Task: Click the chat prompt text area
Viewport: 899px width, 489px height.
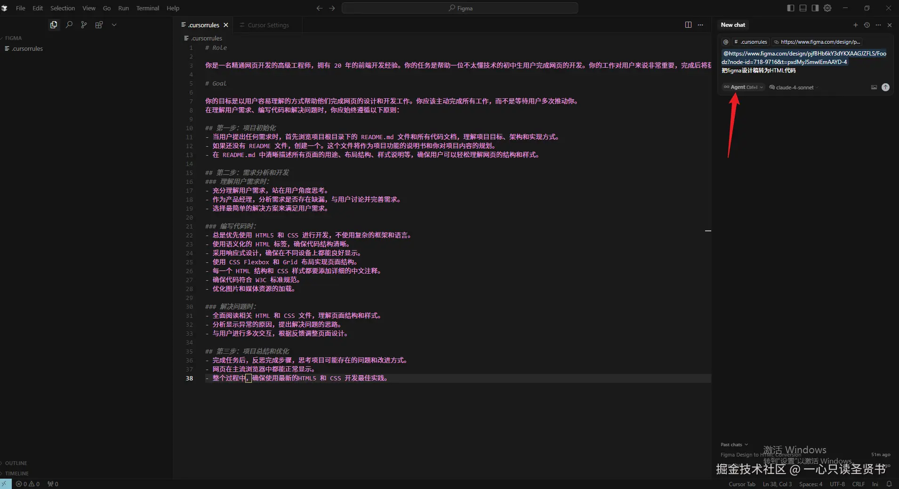Action: (x=805, y=62)
